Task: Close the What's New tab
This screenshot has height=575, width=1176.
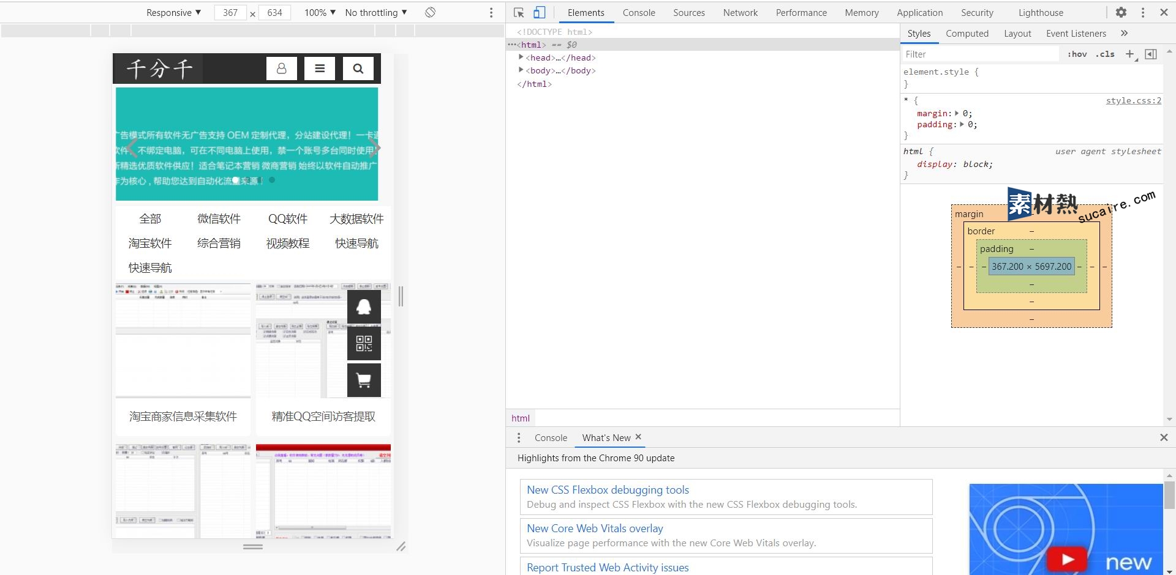Action: (638, 437)
